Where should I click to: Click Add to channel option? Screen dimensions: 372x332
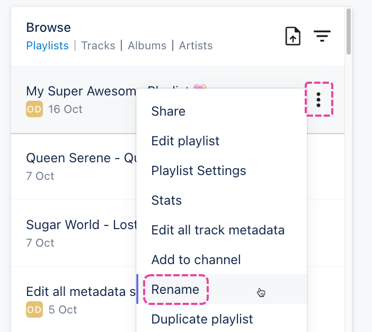(196, 260)
